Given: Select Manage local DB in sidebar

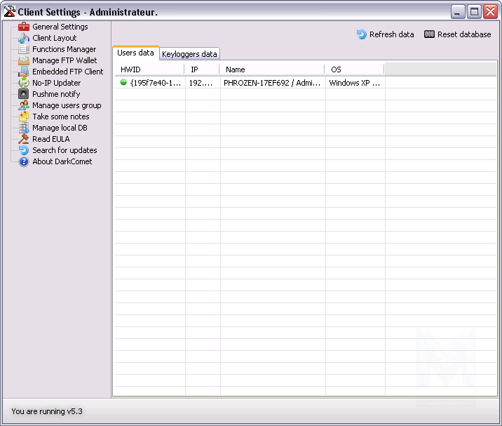Looking at the screenshot, I should pos(60,128).
